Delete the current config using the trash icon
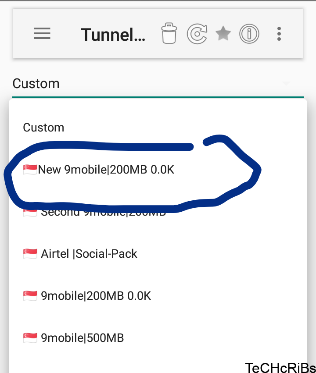Screen dimensions: 316x373 (169, 34)
